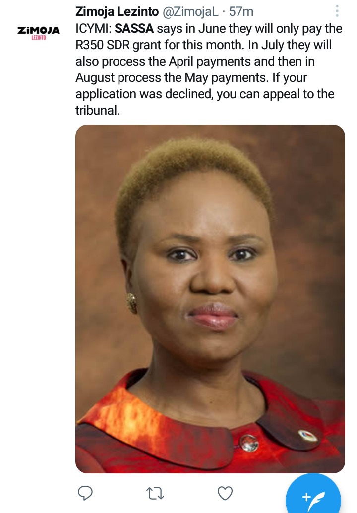Click the Zimoja Lezinto display name
357x513 pixels.
(x=117, y=12)
